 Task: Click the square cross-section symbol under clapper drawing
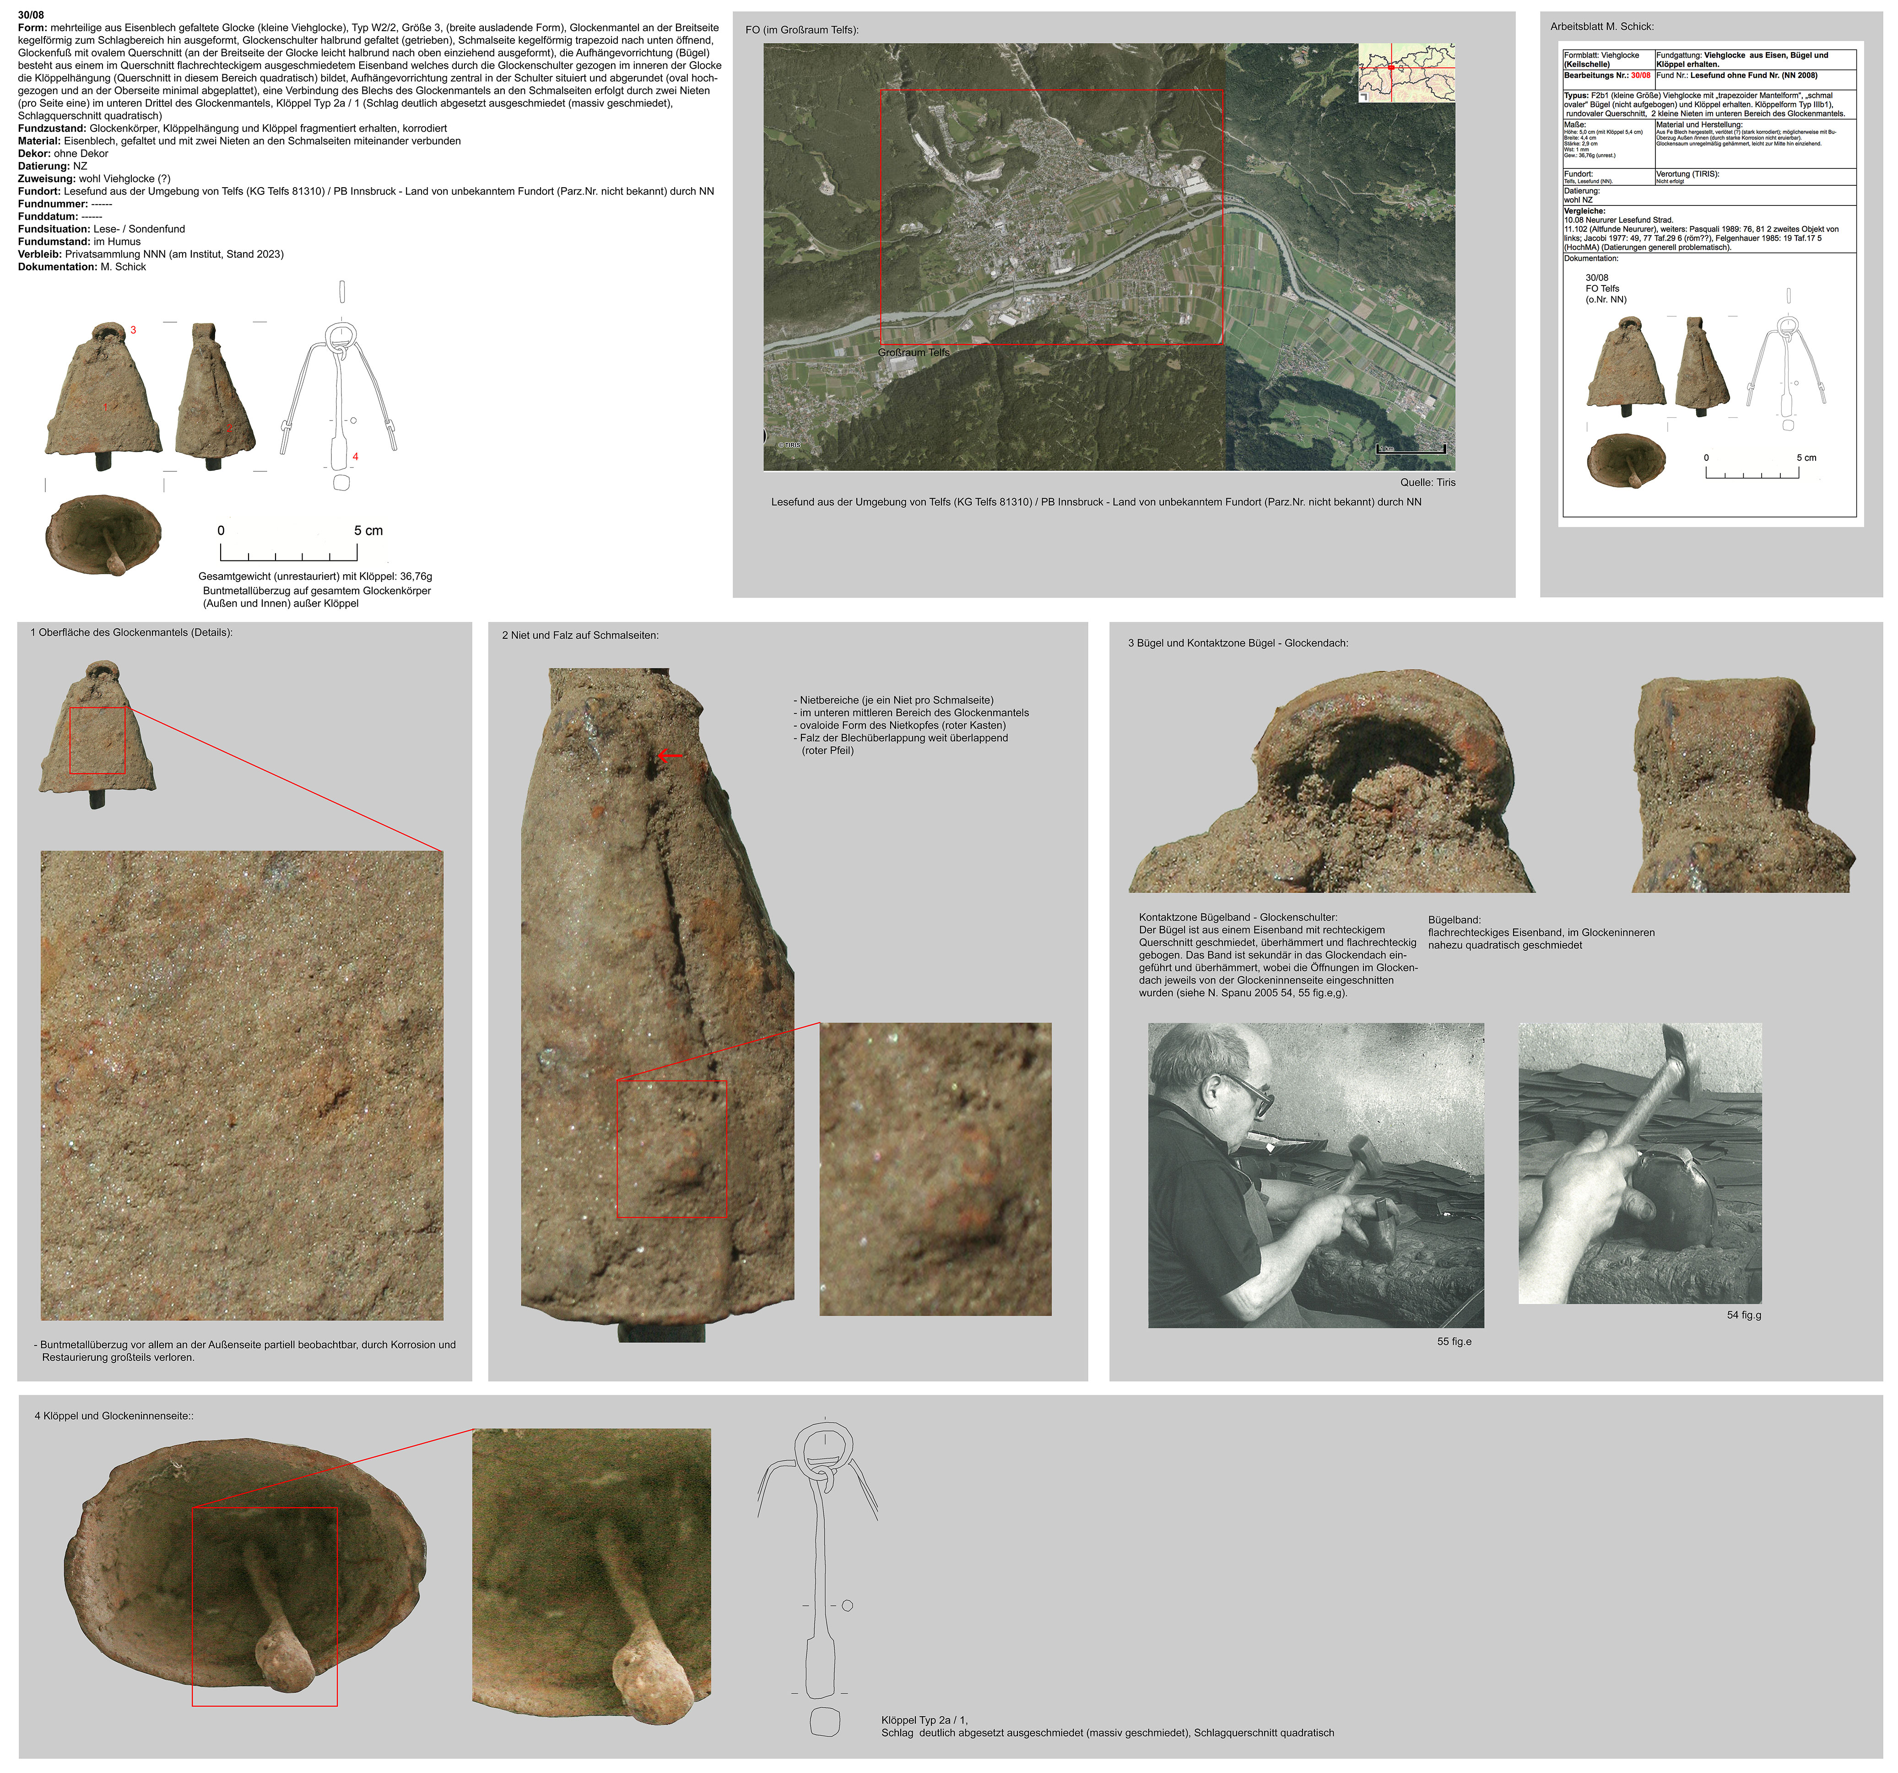[x=341, y=483]
